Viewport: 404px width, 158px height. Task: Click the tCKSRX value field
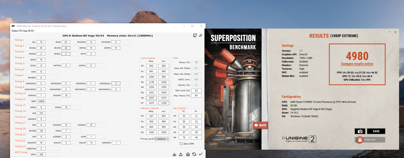pos(91,125)
